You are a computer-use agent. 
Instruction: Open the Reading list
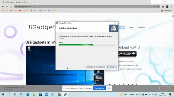click(167, 11)
